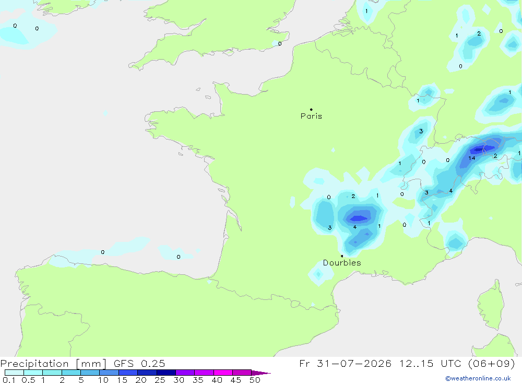Click the over-50 legend arrow tip
522x383 pixels.
click(x=262, y=373)
